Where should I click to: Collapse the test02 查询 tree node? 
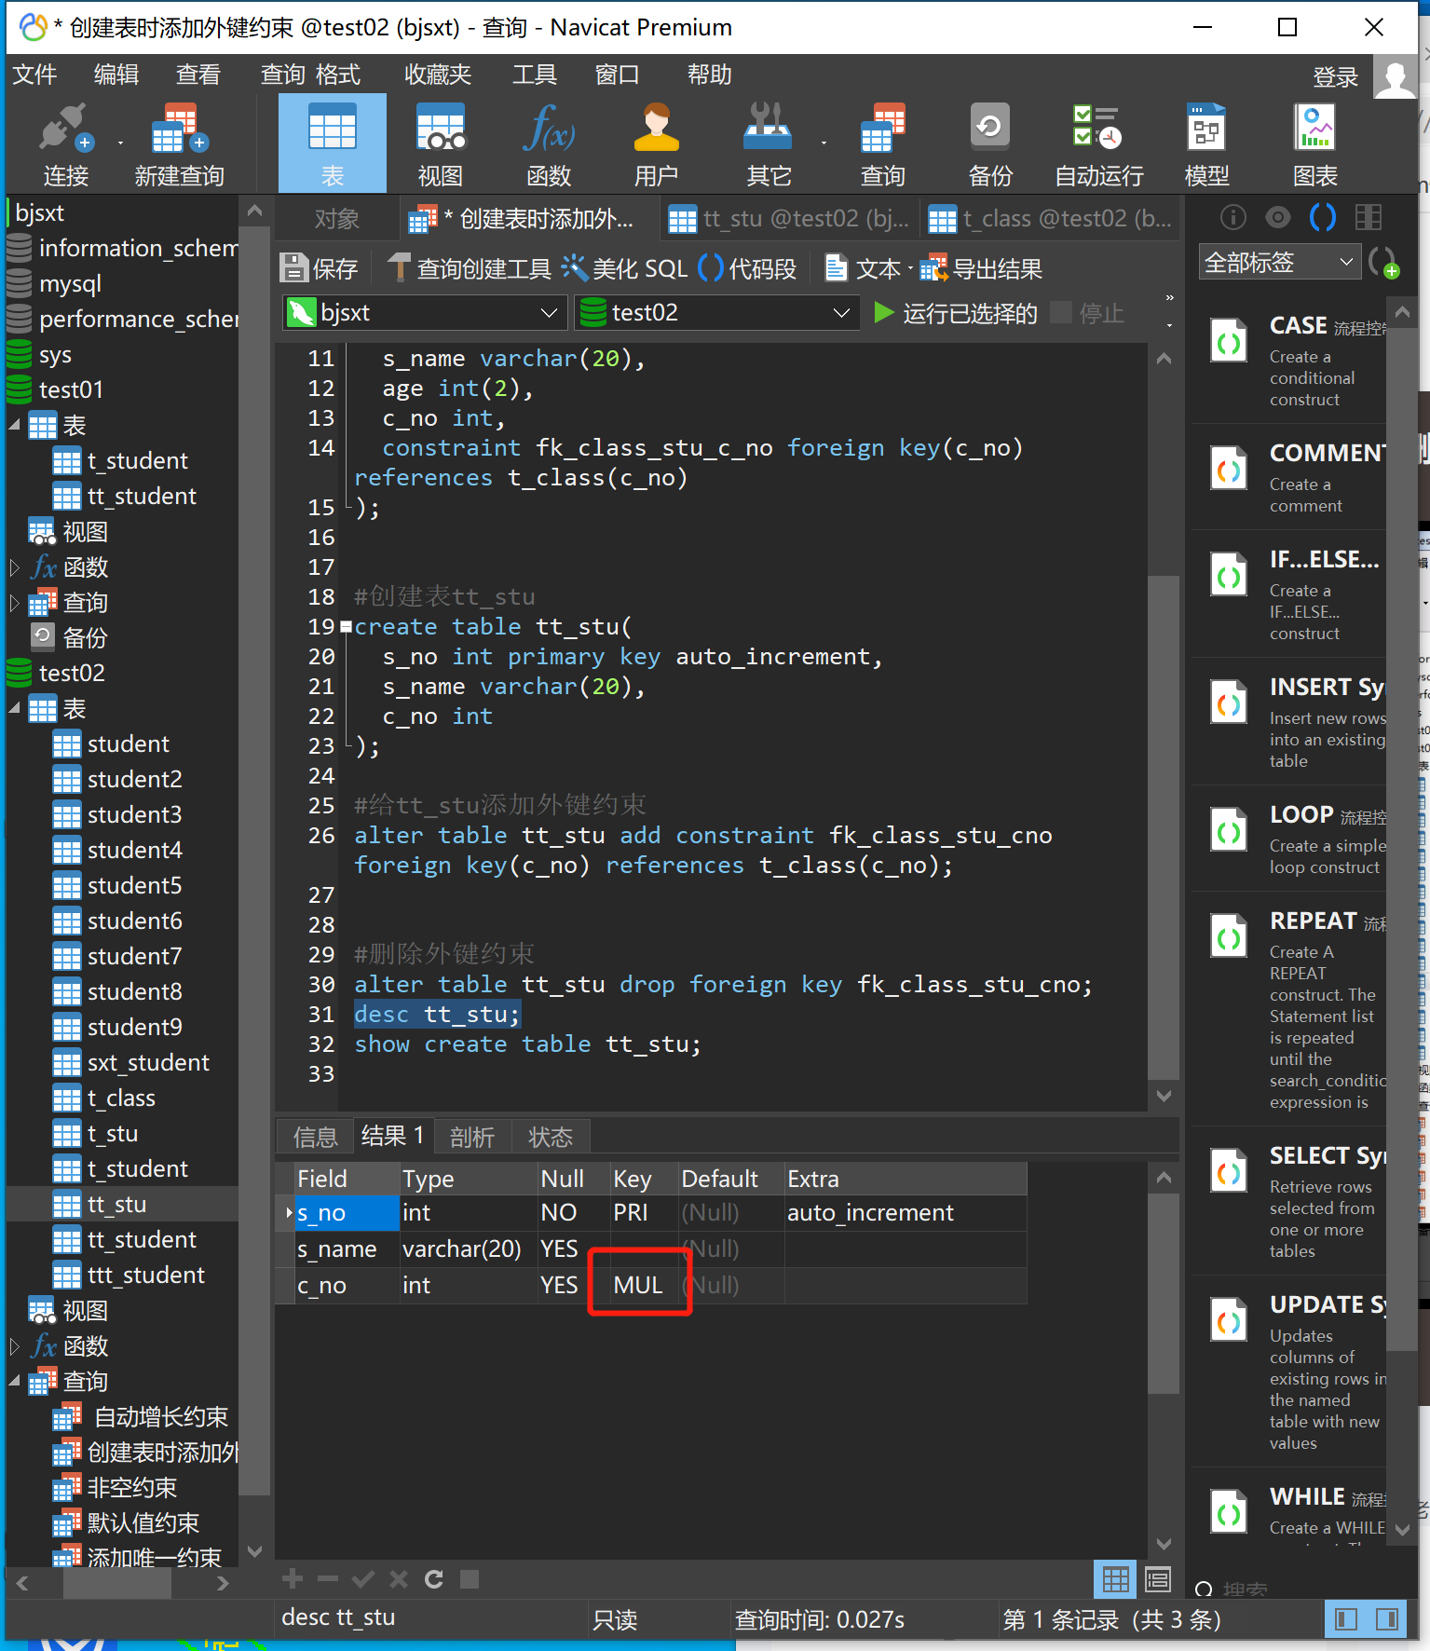15,1381
